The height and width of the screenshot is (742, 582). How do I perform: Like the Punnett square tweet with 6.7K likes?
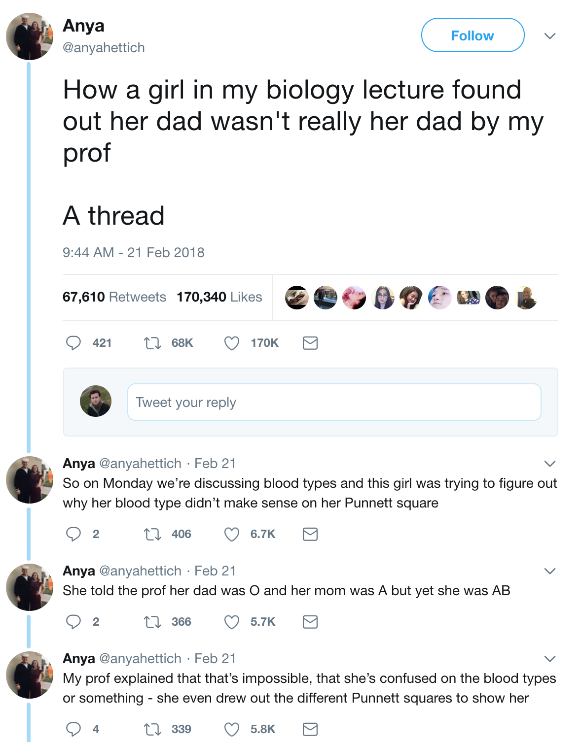(x=232, y=534)
